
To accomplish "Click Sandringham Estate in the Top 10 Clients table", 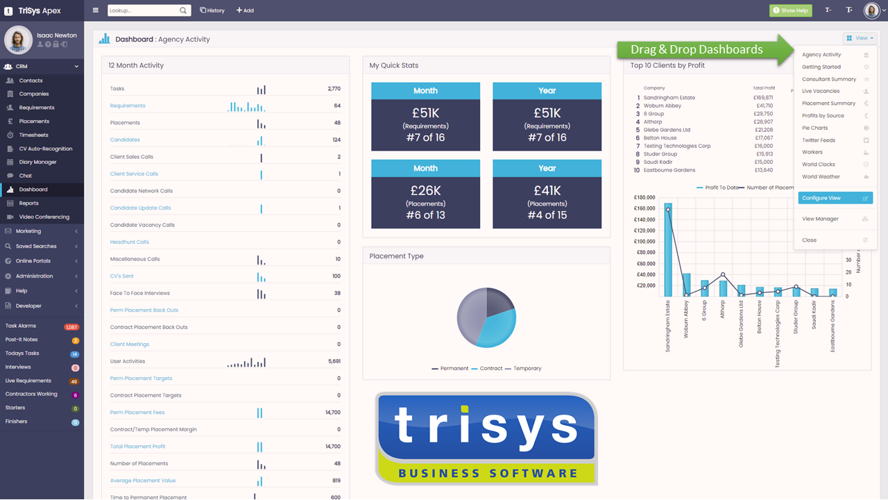I will tap(668, 98).
